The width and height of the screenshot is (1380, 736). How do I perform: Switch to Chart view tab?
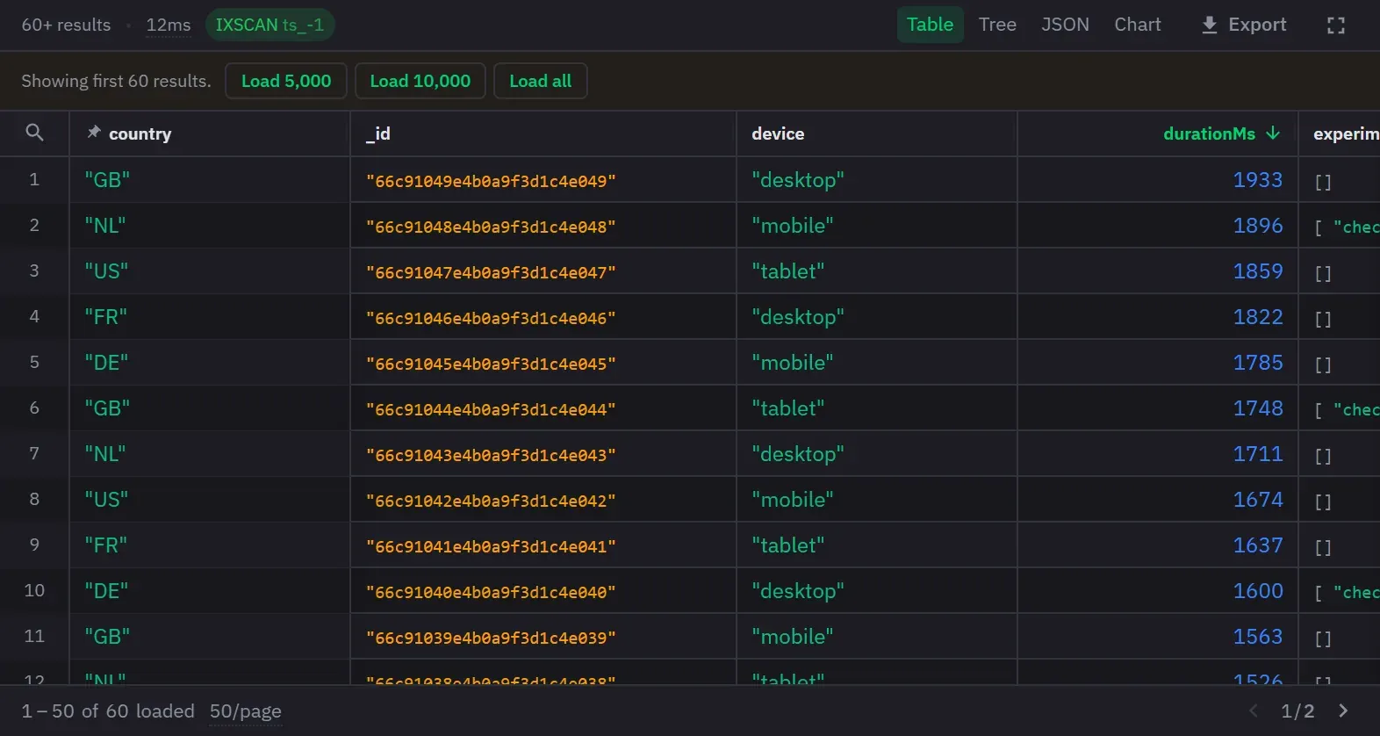pos(1138,25)
